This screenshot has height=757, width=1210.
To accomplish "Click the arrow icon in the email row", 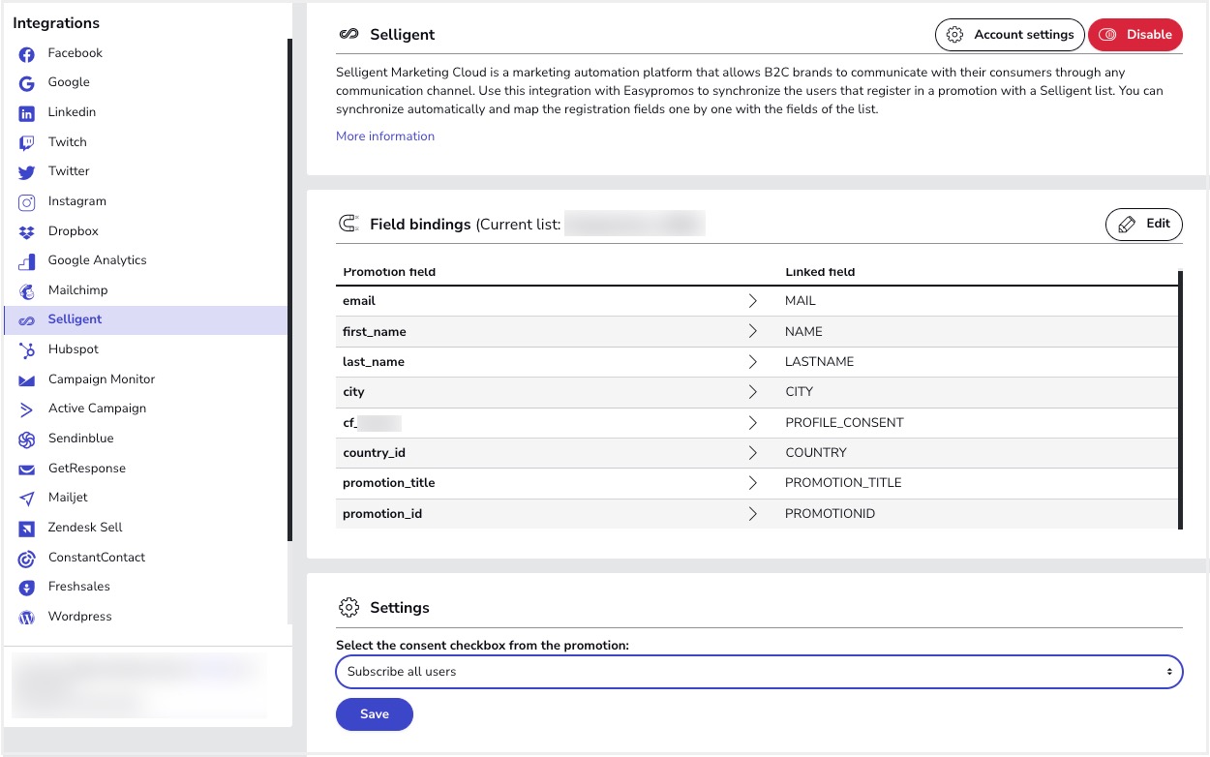I will point(752,301).
